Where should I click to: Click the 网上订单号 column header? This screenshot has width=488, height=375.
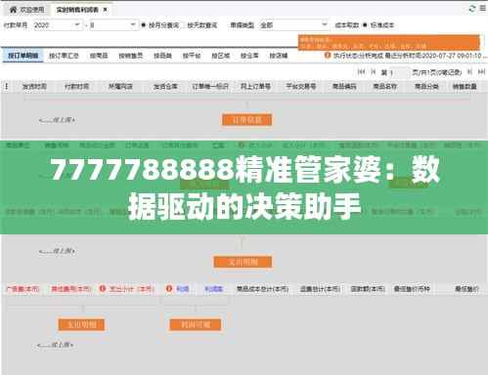pos(255,86)
